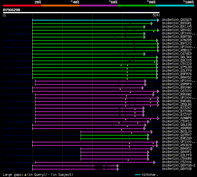Click the query end position label 524
Image resolution: width=197 pixels, height=177 pixels.
(155, 15)
